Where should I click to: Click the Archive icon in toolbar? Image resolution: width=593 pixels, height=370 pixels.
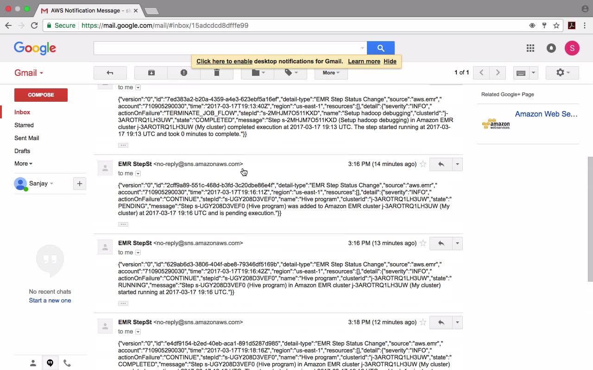[151, 73]
